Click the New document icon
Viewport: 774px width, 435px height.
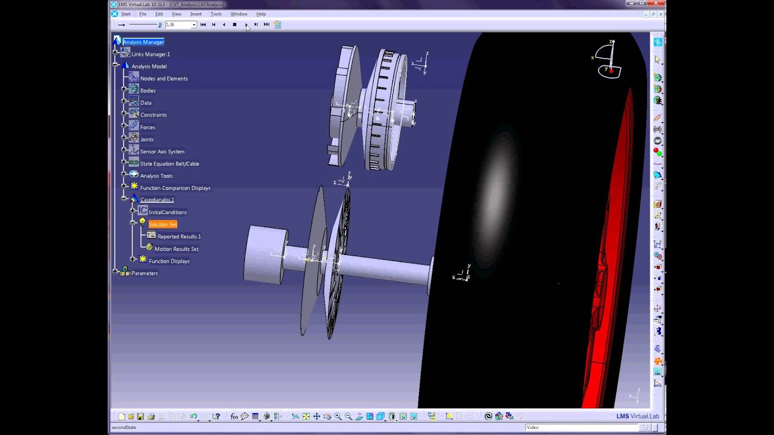(x=122, y=416)
